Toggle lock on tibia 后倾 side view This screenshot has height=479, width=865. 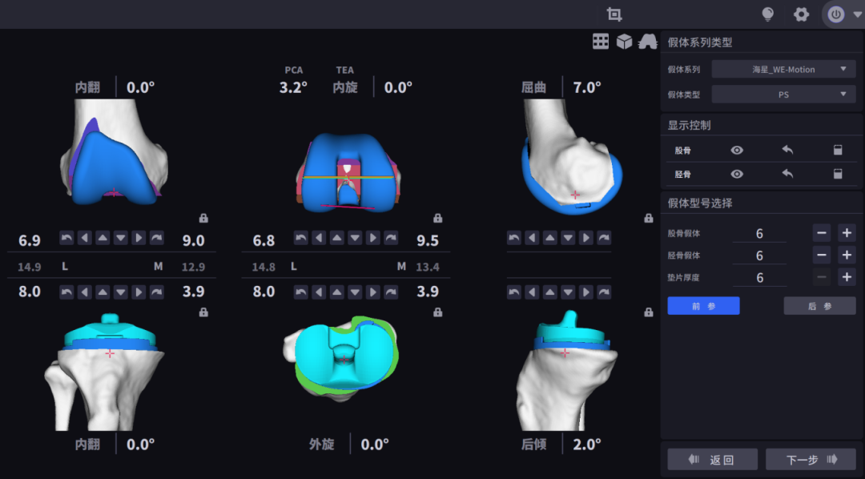coord(649,312)
